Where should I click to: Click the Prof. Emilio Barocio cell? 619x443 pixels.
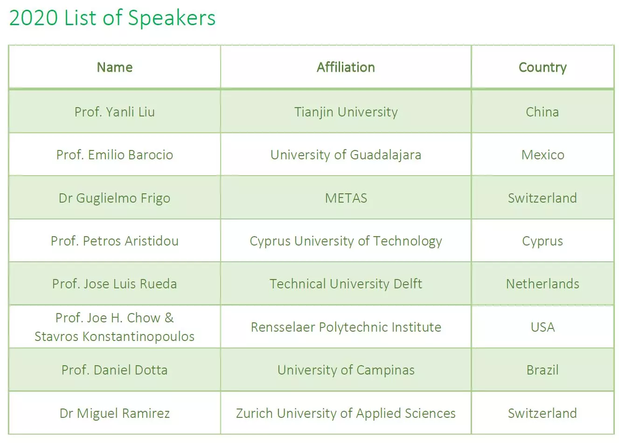(x=115, y=155)
